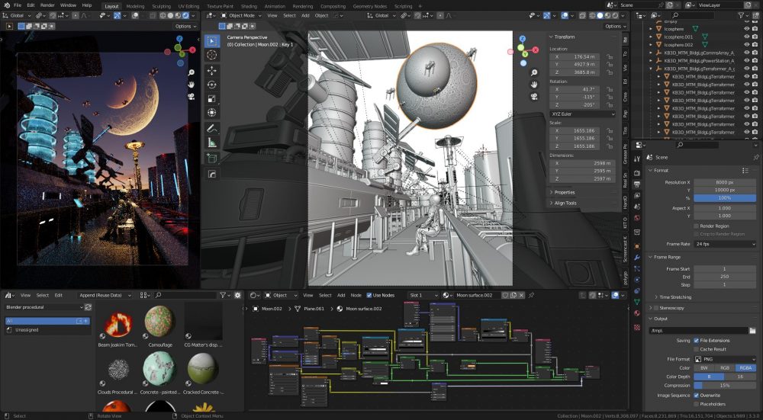Viewport: 763px width, 420px height.
Task: Open the Render menu
Action: pos(47,5)
